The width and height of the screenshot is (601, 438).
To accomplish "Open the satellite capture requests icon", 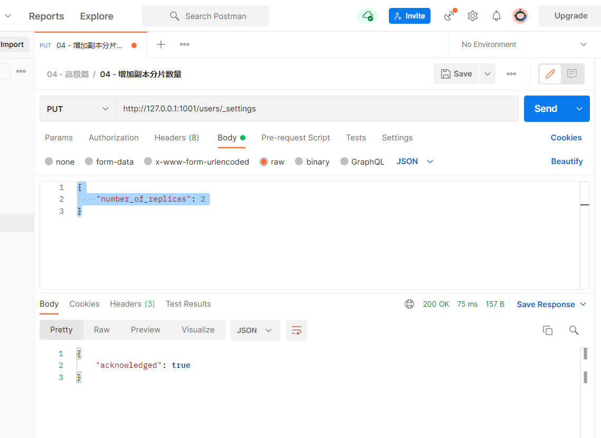I will pos(450,16).
